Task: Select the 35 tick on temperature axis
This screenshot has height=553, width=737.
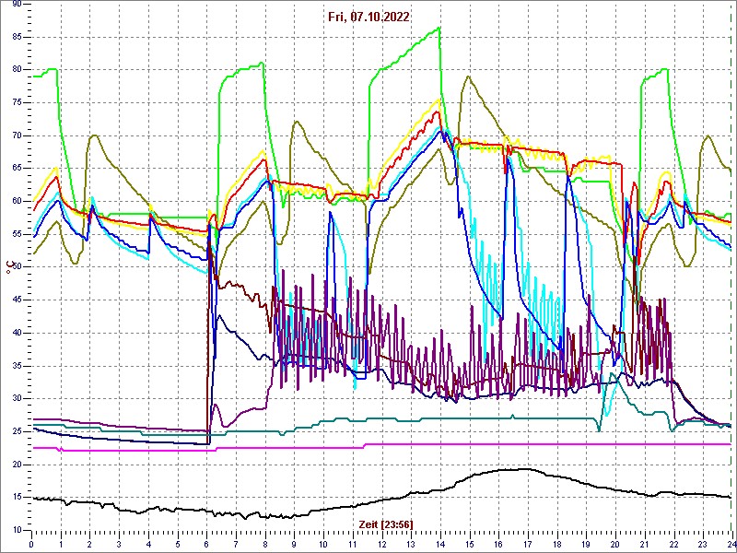Action: point(17,366)
